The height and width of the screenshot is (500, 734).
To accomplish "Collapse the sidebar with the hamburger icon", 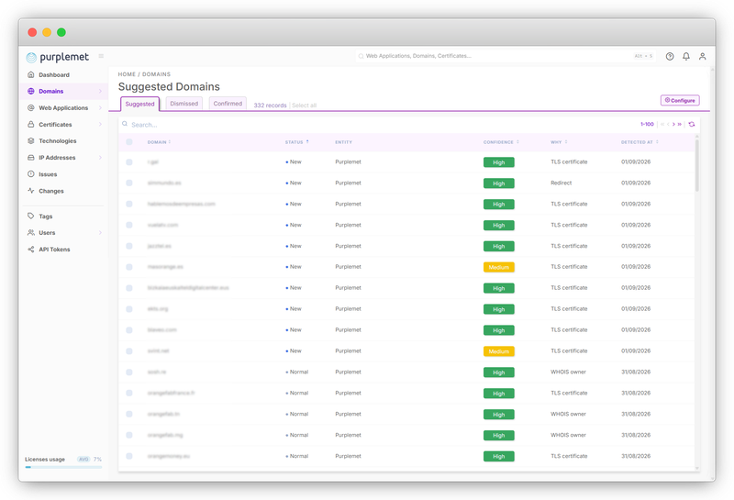I will click(x=101, y=56).
